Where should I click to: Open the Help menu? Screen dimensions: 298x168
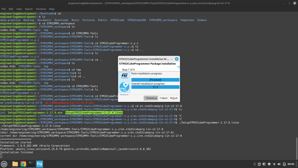point(52,9)
